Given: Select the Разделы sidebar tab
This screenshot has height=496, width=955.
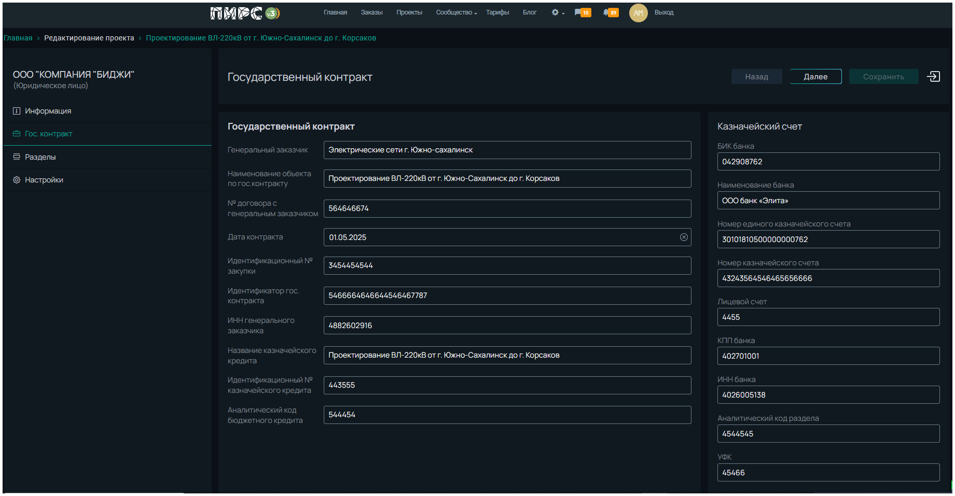Looking at the screenshot, I should (107, 157).
